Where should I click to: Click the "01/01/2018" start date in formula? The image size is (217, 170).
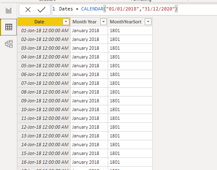[x=123, y=9]
